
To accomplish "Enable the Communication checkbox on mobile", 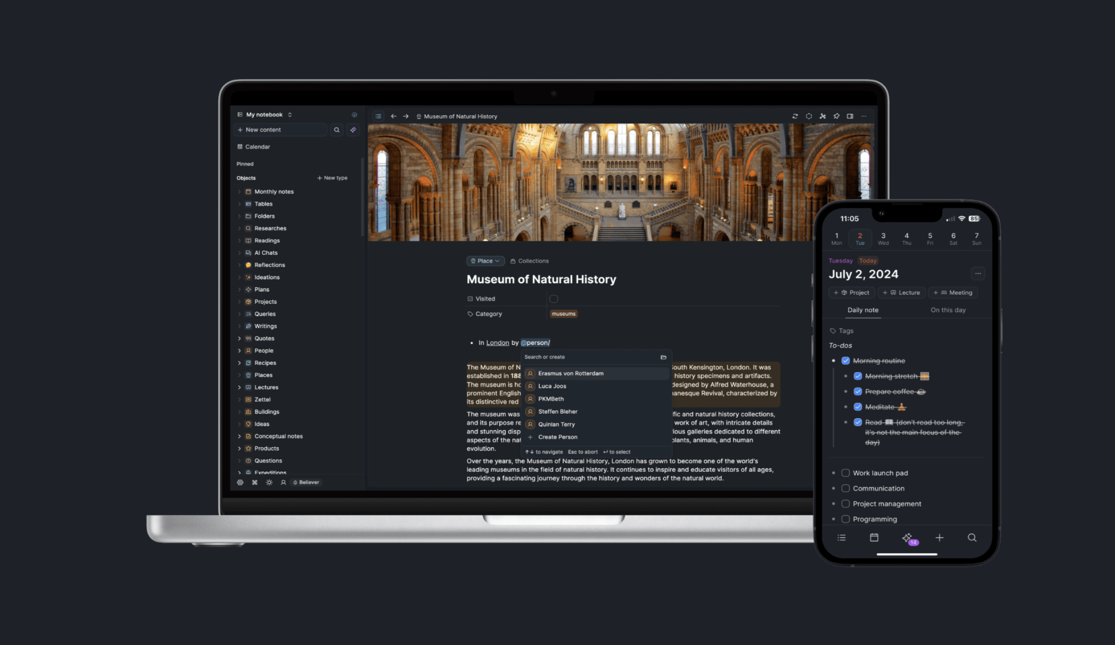I will click(846, 488).
